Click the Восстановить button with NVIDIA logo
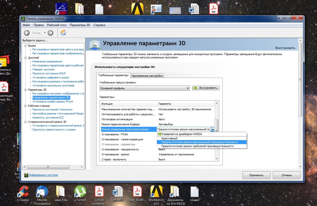317x206 pixels. coord(206,88)
